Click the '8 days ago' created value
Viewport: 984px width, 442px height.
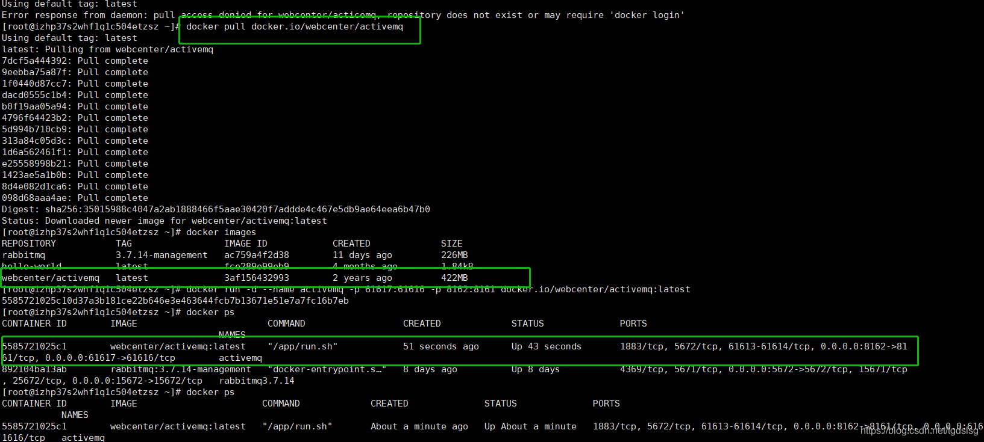coord(430,369)
